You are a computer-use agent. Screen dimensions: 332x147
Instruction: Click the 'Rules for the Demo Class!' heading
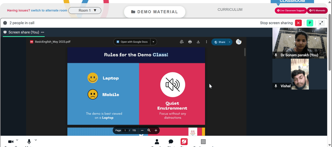point(136,55)
